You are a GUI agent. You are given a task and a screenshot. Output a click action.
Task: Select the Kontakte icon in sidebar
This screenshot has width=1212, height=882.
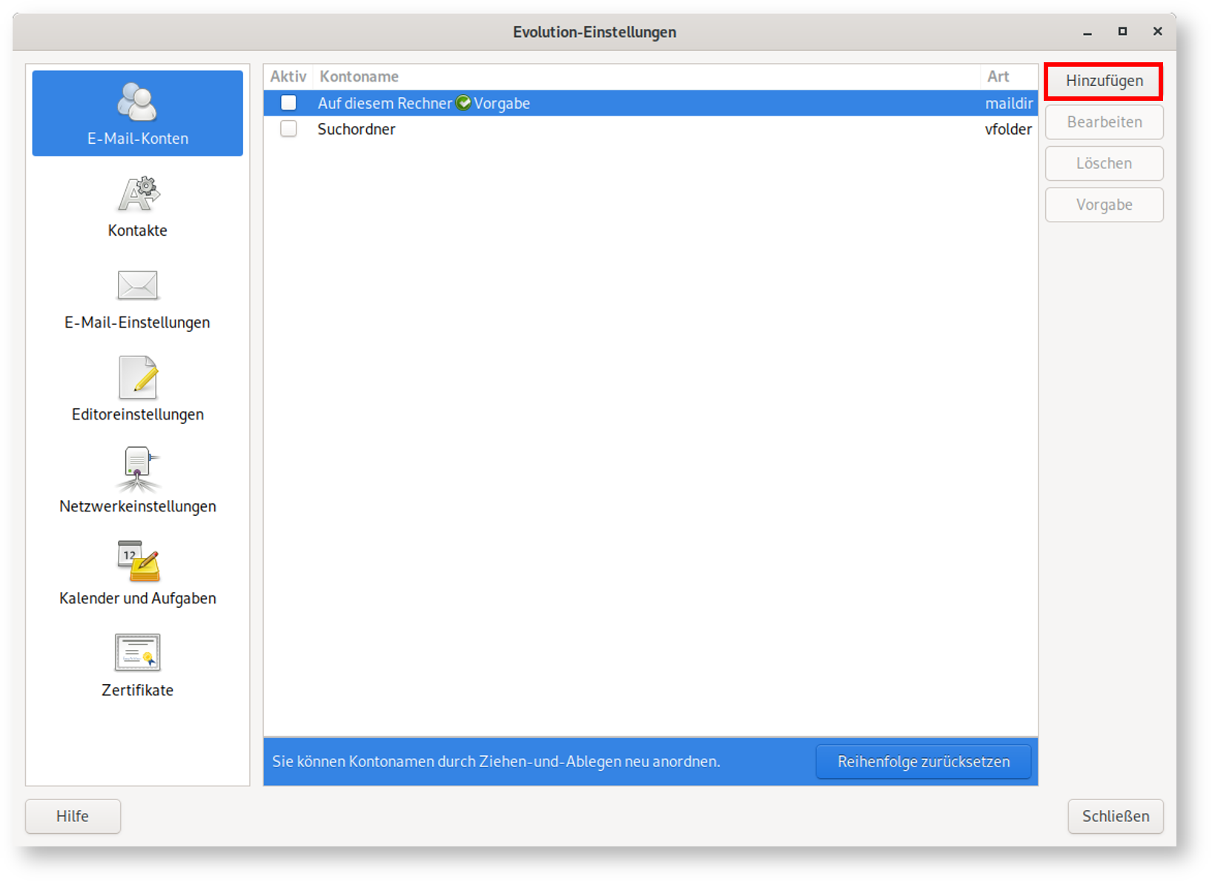[138, 195]
